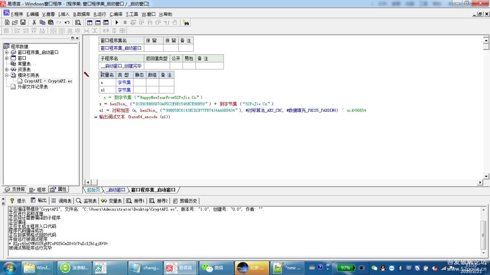Screen dimensions: 490x275
Task: Toggle the left work panel display button
Action: pos(89,22)
